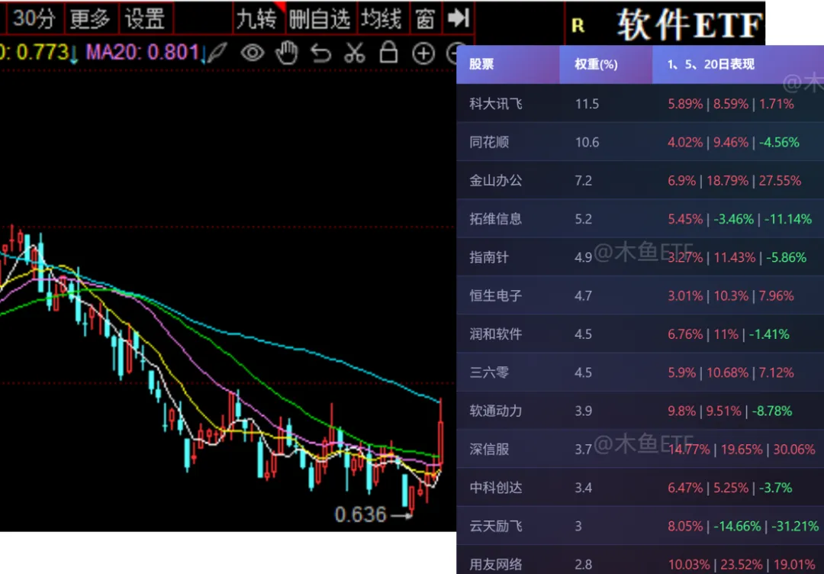Select the 金山办公 stock row

pyautogui.click(x=640, y=180)
